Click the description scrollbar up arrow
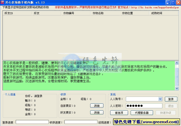Image resolution: width=181 pixels, height=126 pixels. pos(177,63)
